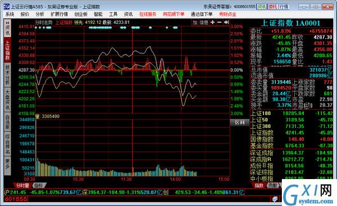Switch to the 指数 tab in the right panel
Image resolution: width=337 pixels, height=206 pixels.
click(259, 185)
